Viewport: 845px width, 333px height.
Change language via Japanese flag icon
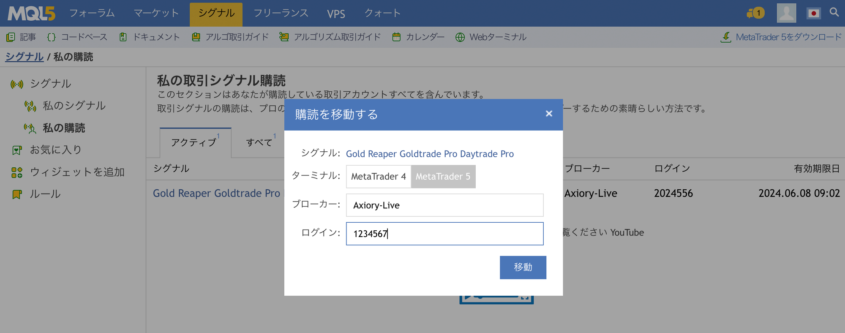813,13
